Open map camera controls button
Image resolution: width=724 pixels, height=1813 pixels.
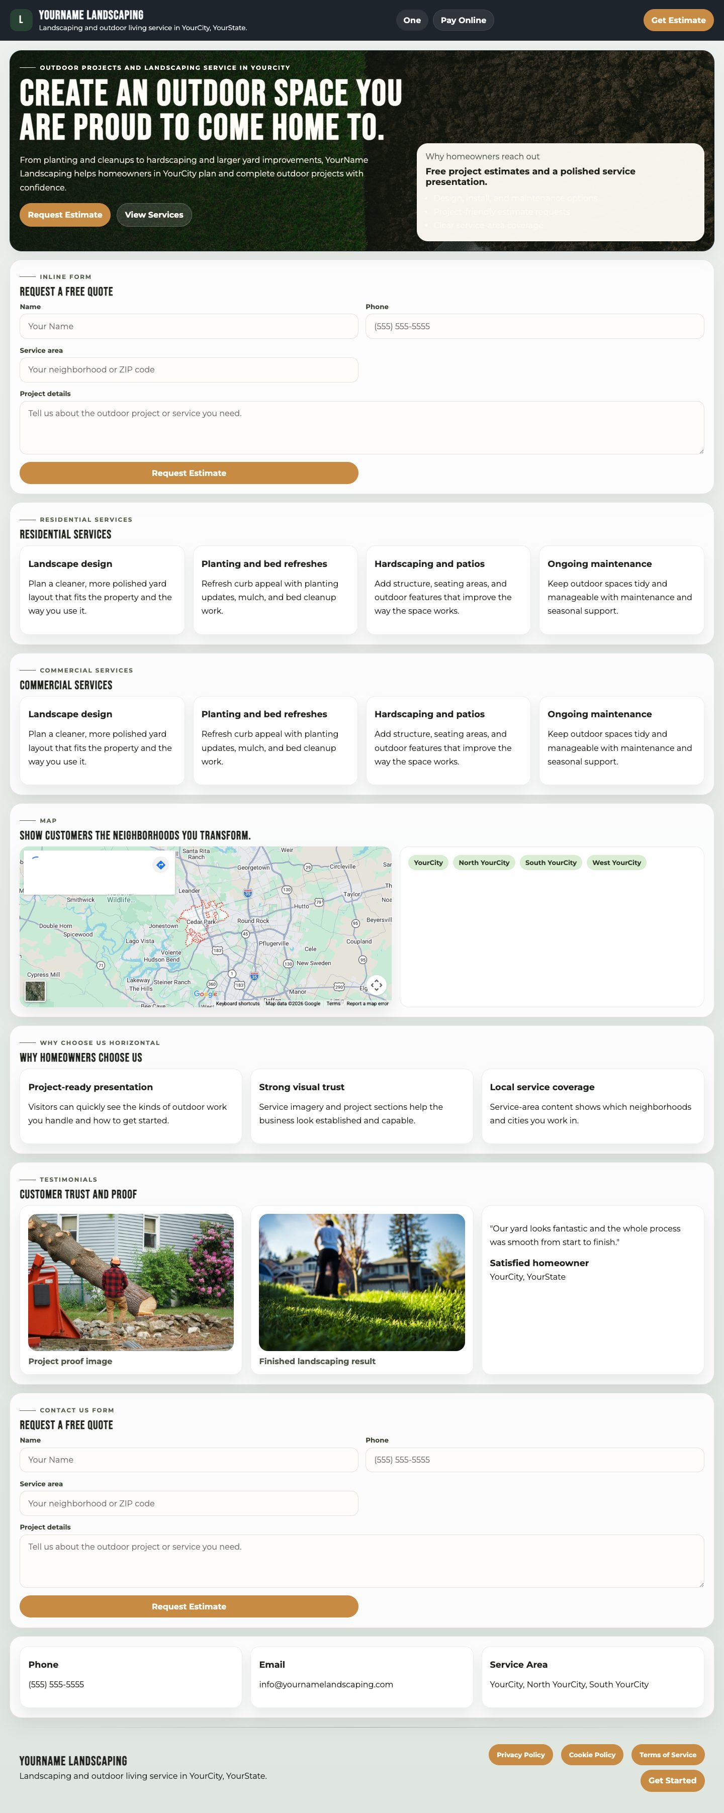pyautogui.click(x=377, y=985)
